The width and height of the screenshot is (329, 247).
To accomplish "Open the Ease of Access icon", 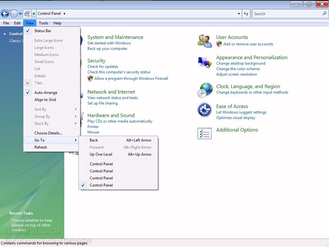I will [x=205, y=110].
